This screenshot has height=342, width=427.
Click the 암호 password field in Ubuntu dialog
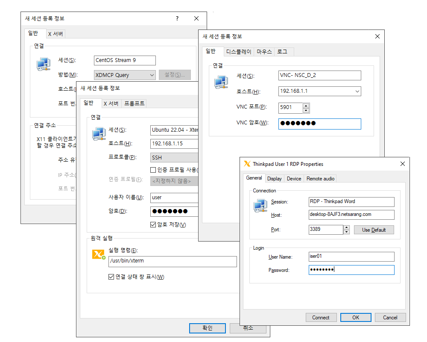pos(174,211)
